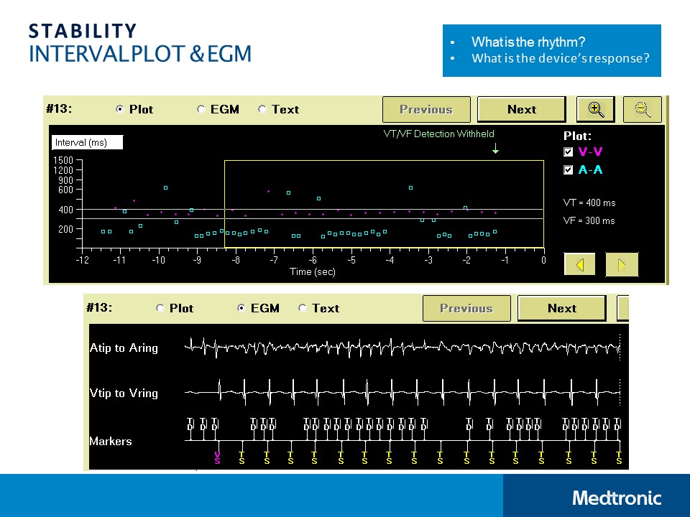Click Next button in the lower panel
690x517 pixels.
(x=562, y=308)
